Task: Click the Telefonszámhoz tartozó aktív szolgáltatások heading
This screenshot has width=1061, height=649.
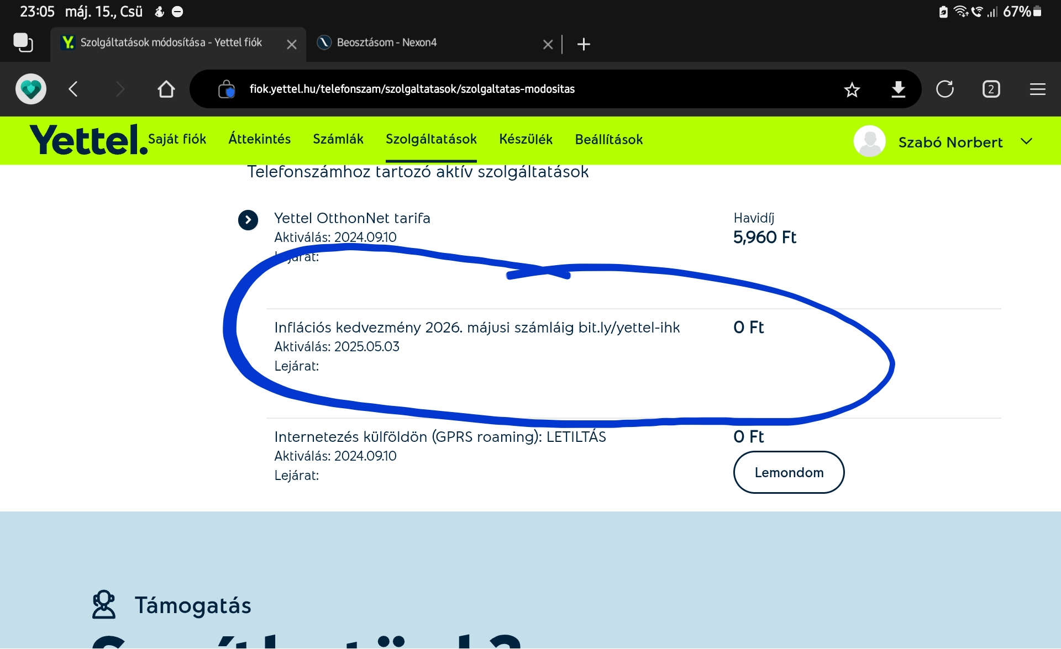Action: [x=418, y=172]
